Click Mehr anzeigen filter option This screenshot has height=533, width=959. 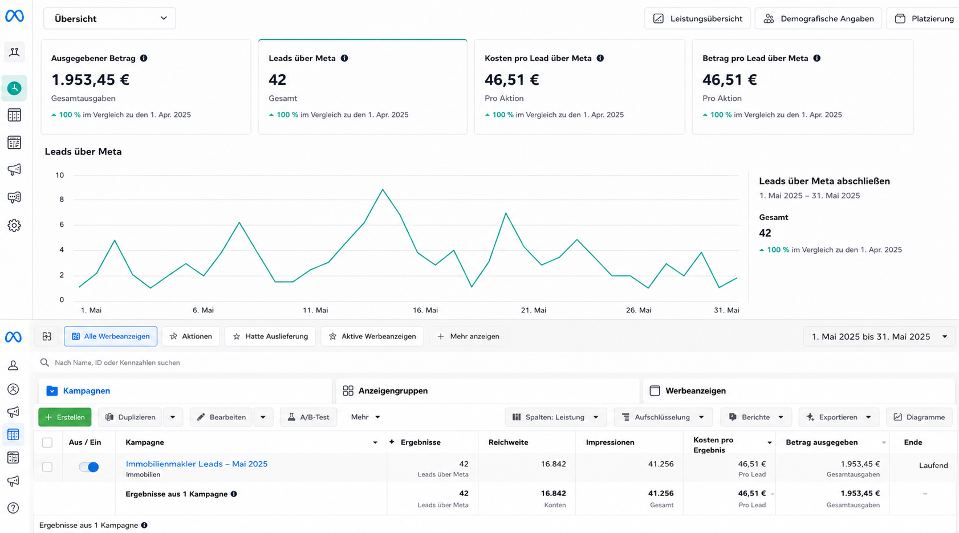point(468,336)
